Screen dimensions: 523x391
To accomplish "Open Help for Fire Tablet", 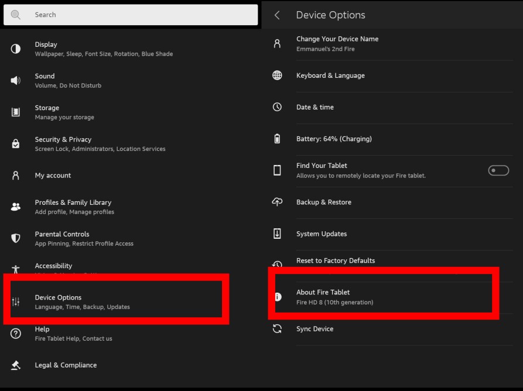I will tap(131, 333).
